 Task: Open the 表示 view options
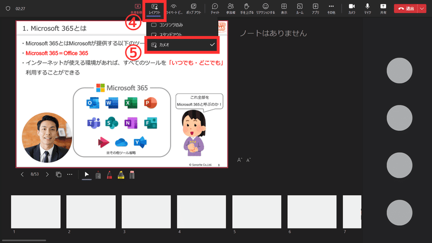284,9
